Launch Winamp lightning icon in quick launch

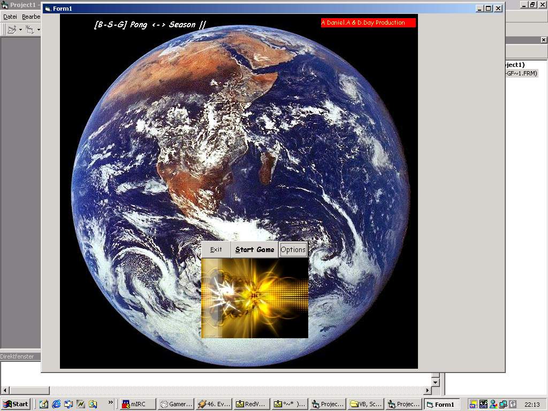[80, 404]
